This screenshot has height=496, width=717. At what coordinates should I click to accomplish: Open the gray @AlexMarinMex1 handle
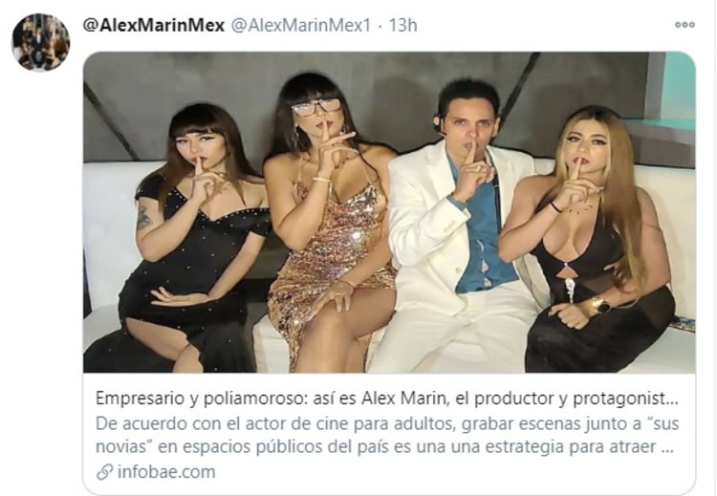point(301,25)
